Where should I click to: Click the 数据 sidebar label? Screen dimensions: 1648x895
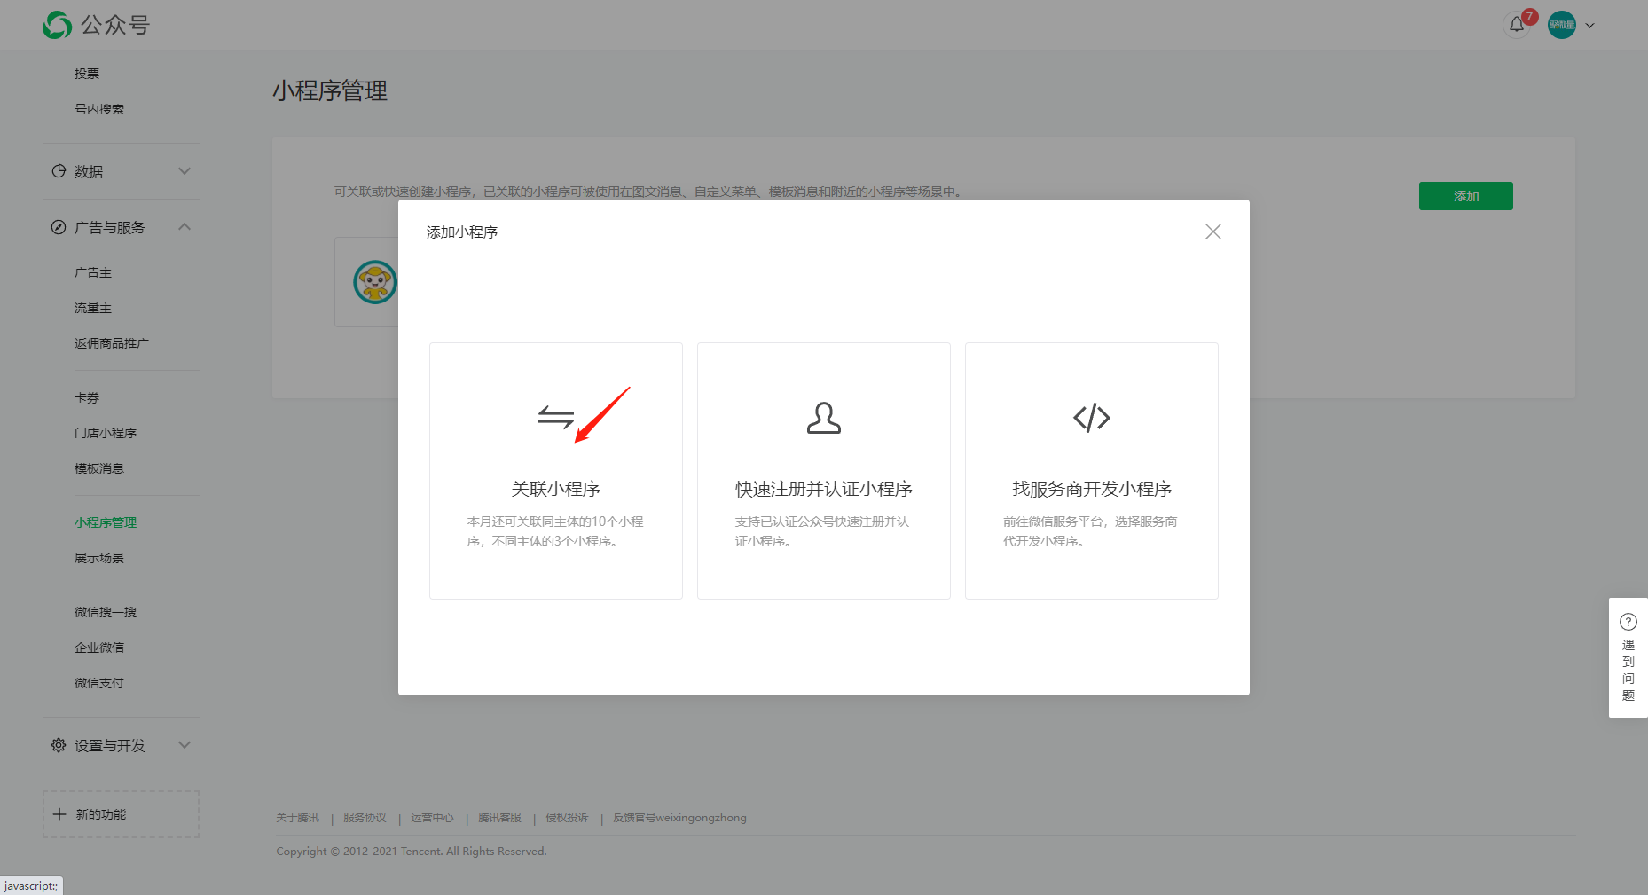(89, 171)
